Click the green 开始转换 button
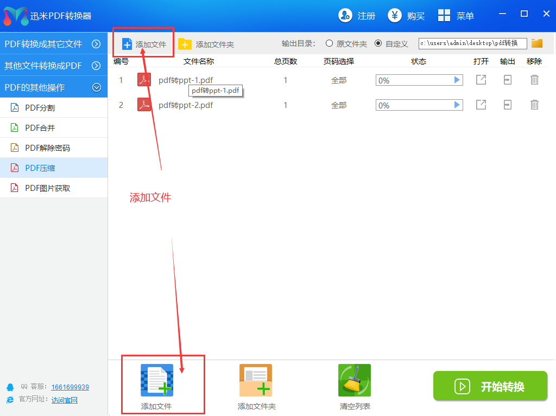The width and height of the screenshot is (556, 416). click(490, 386)
